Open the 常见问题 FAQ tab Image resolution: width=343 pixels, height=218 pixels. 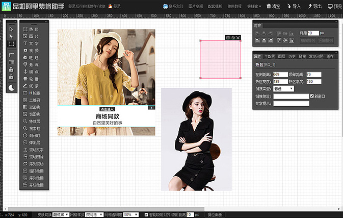point(316,57)
